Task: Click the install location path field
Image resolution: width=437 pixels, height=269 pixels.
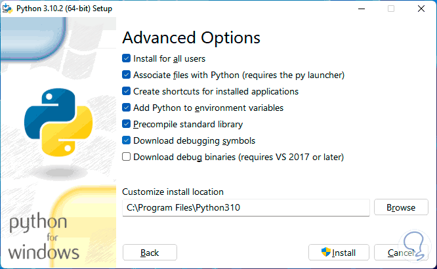Action: tap(246, 208)
